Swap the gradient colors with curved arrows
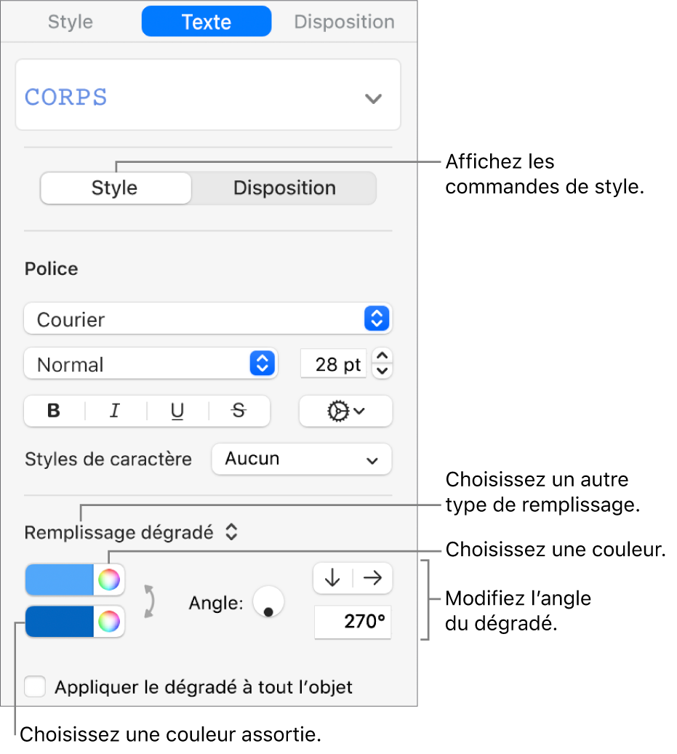The image size is (677, 754). coord(149,601)
